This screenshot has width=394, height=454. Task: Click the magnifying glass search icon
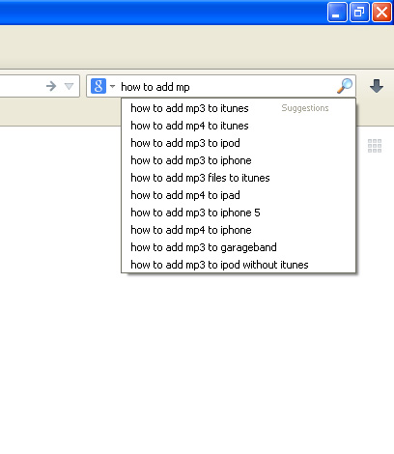point(345,86)
